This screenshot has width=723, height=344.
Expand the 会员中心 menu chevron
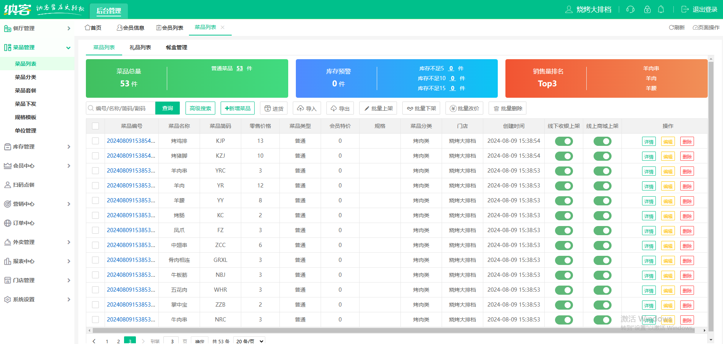(x=69, y=166)
